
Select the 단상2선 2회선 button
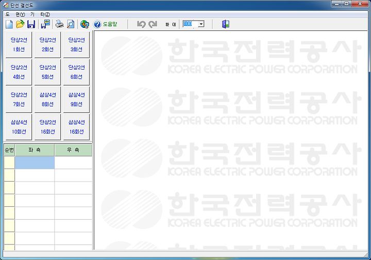[47, 45]
